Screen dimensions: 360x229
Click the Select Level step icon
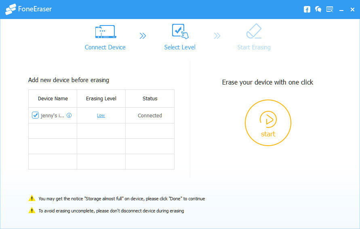click(x=180, y=31)
